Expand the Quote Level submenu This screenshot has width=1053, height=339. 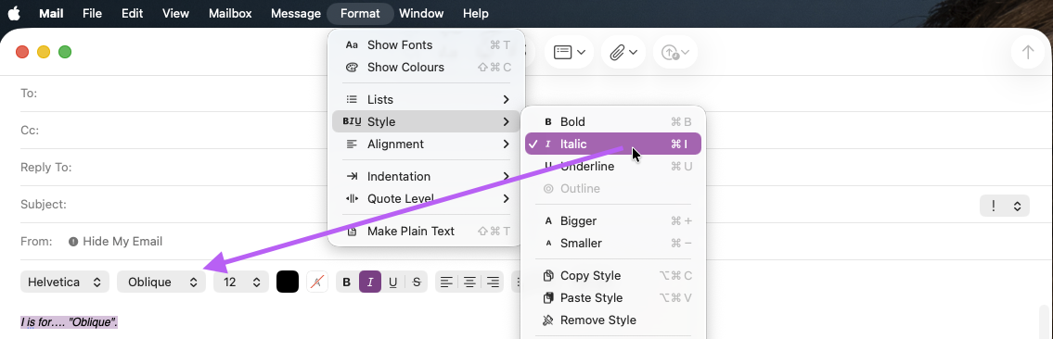[x=428, y=198]
